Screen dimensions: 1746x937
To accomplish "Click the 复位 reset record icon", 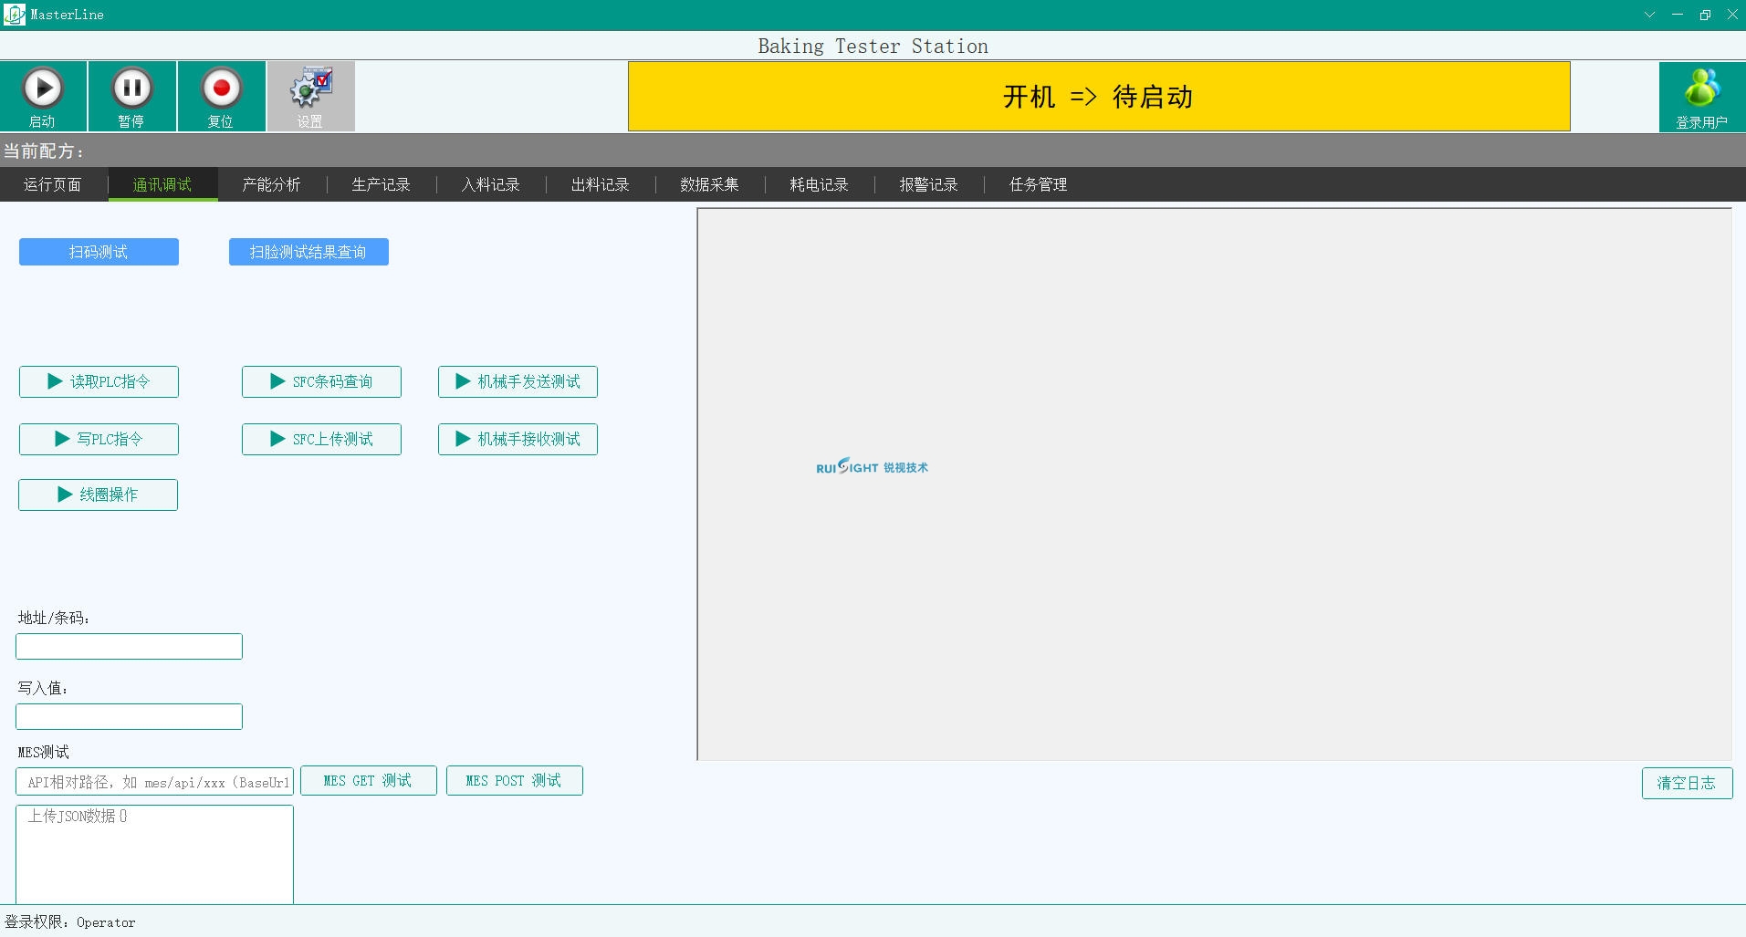I will (221, 88).
